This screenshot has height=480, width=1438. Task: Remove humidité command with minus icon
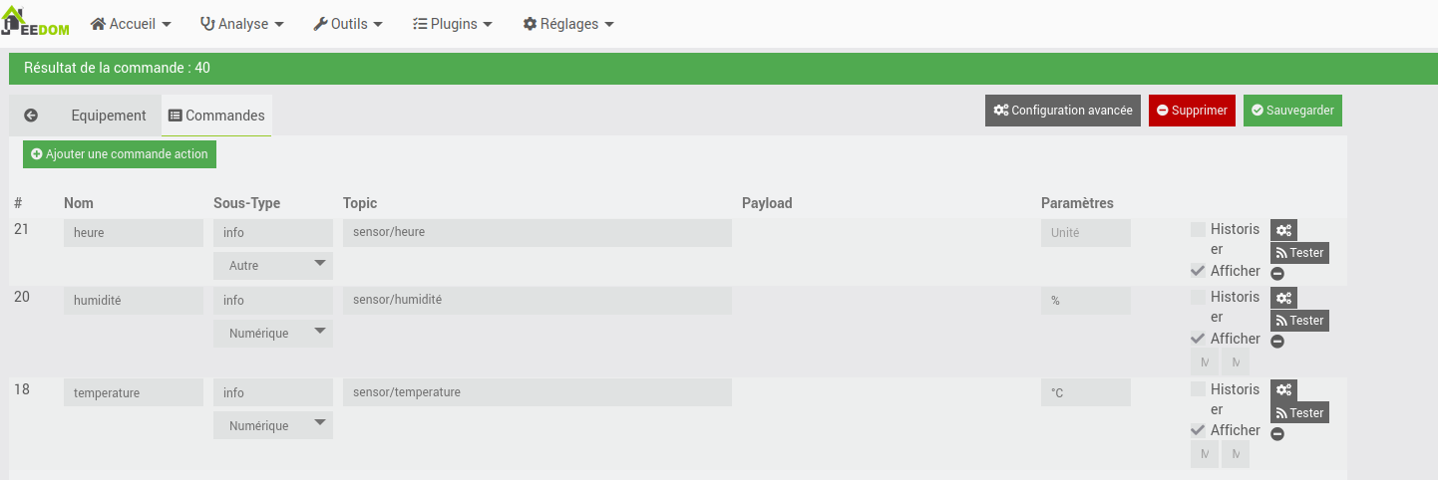pyautogui.click(x=1277, y=341)
